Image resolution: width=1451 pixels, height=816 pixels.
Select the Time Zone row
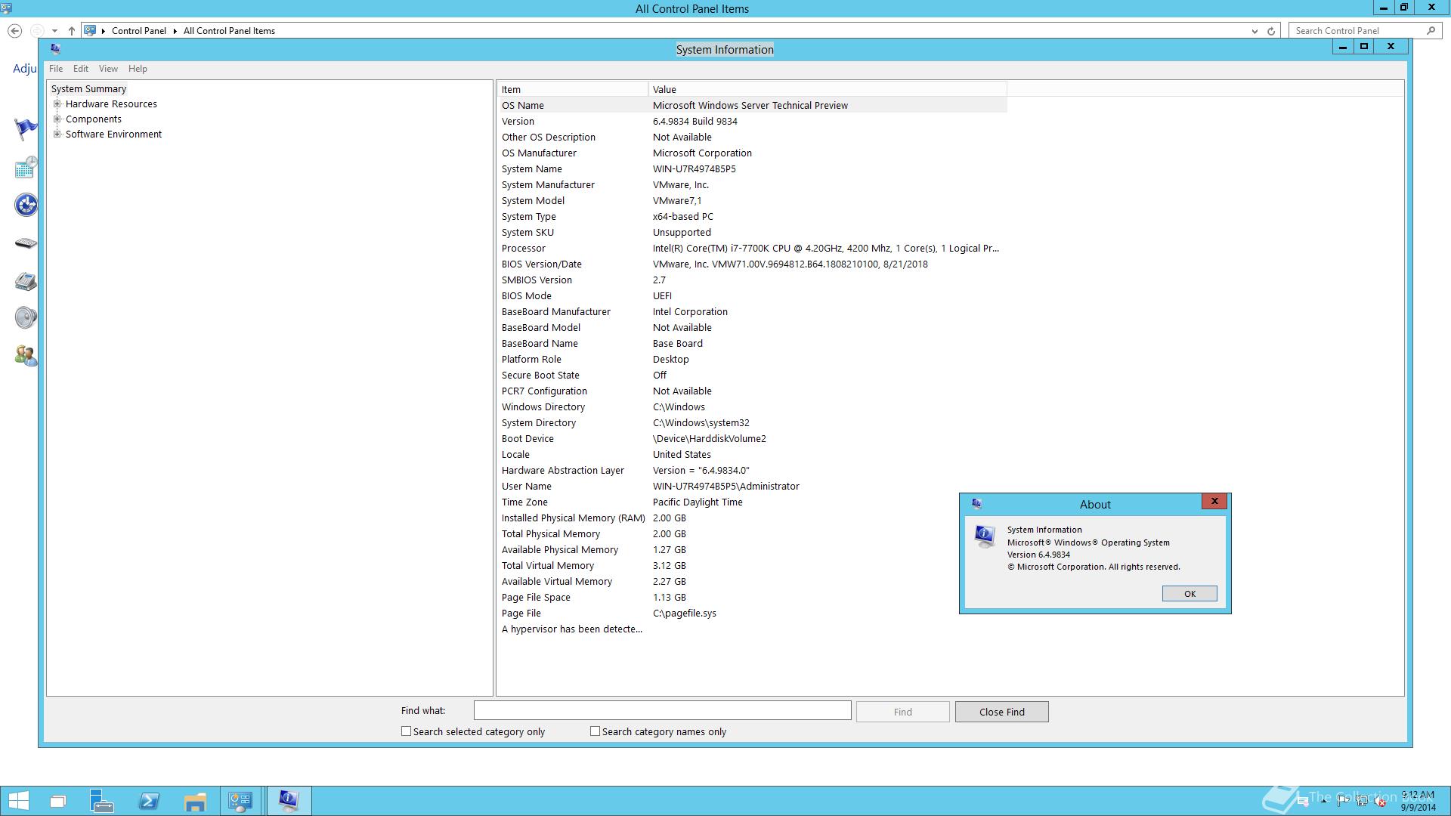click(752, 502)
